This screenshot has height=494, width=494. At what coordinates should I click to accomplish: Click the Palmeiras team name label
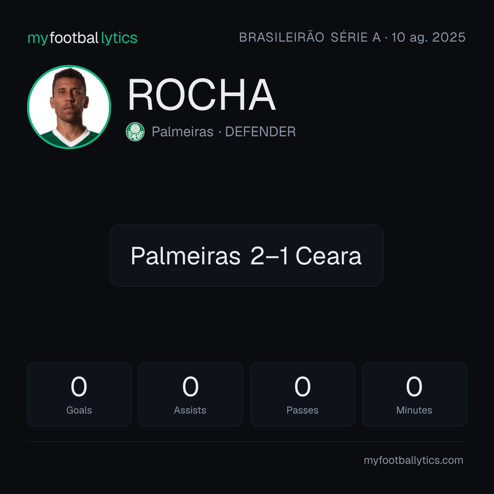183,132
